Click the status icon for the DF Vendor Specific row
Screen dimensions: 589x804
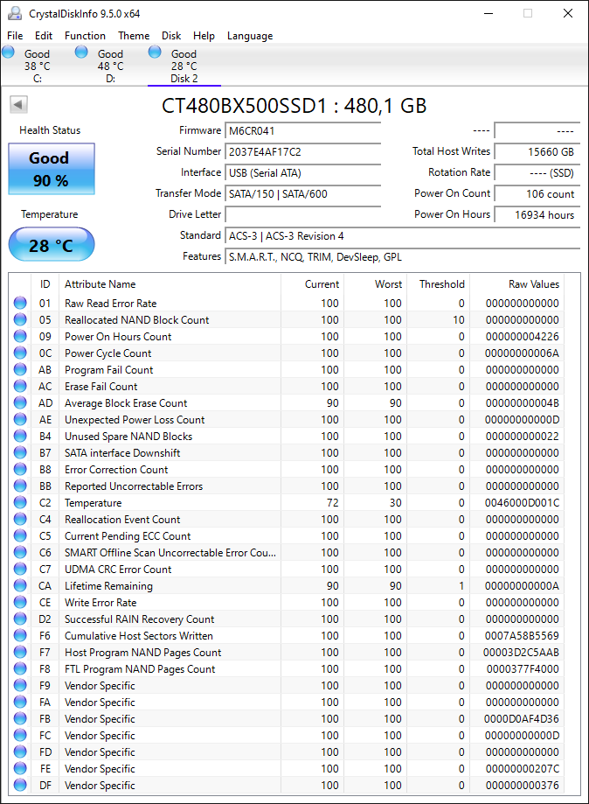20,785
